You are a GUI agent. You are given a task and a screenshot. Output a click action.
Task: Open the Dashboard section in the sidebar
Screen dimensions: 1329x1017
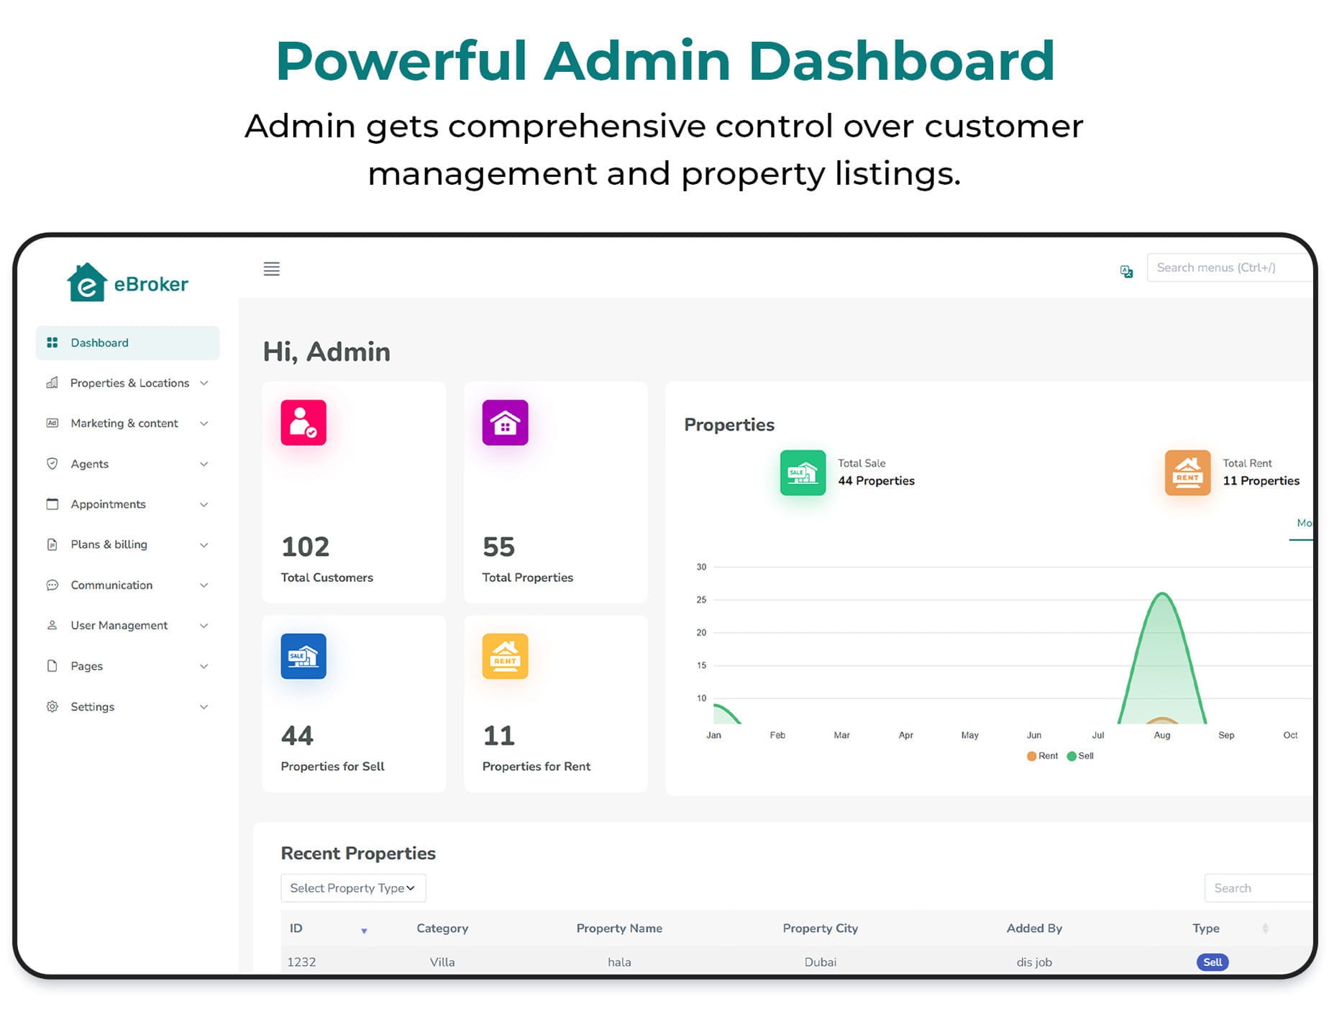[99, 342]
